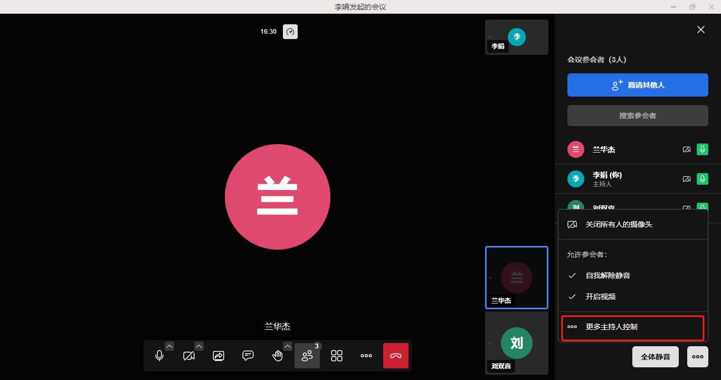Hang up with the red end-call button
Screen dimensions: 721x380
[396, 356]
